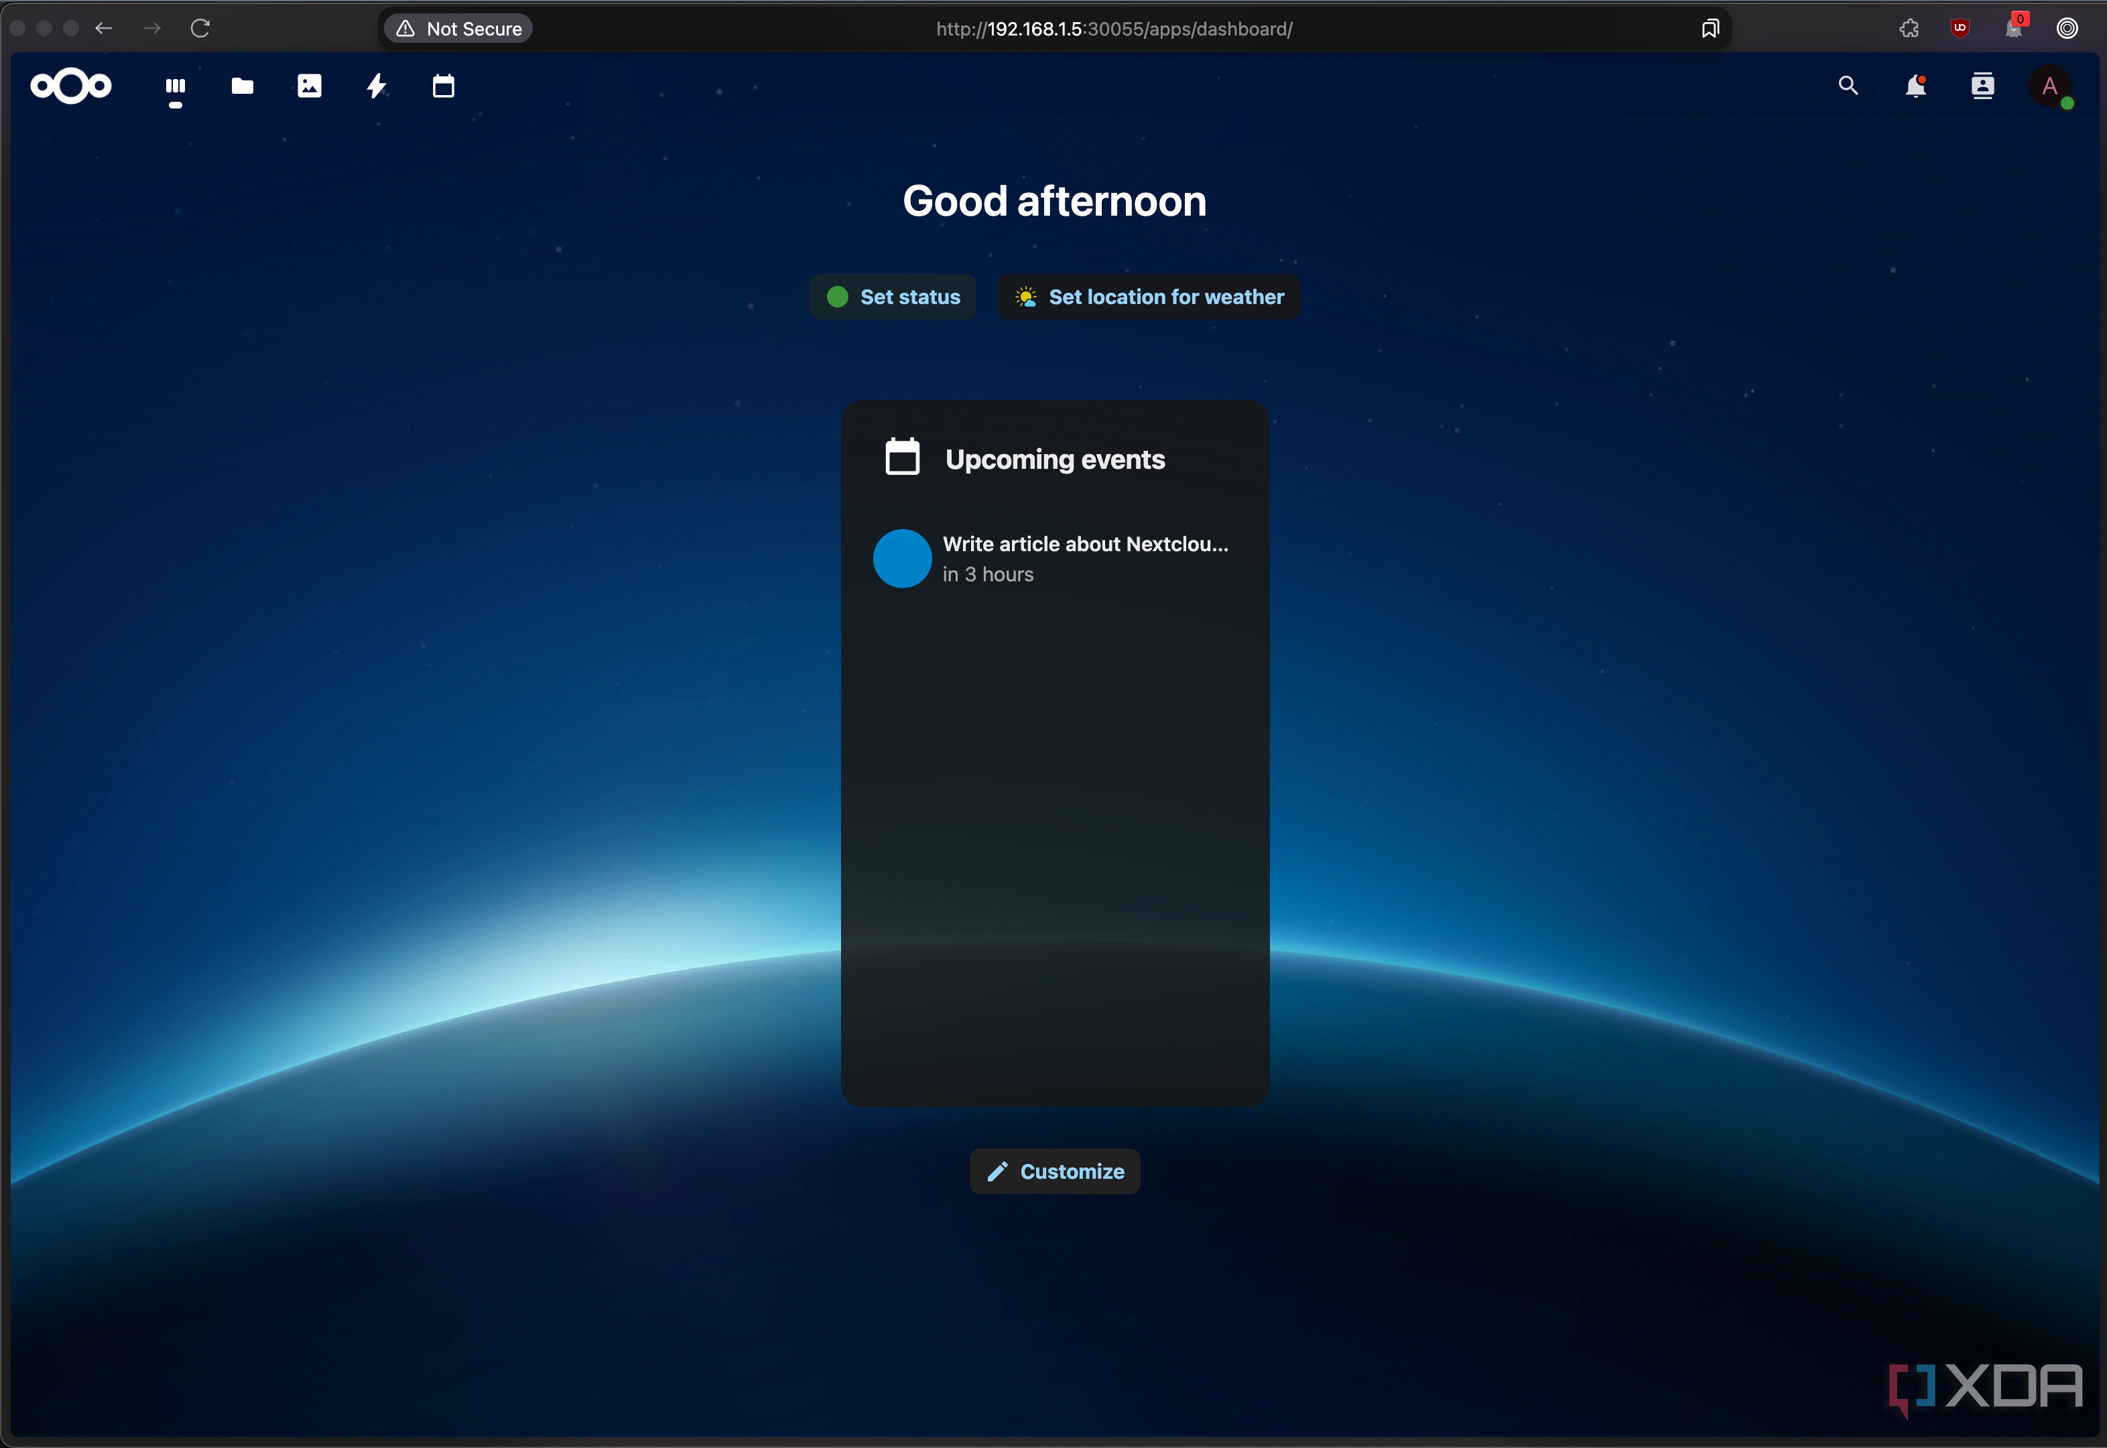Open the Write article about Nextcloud event
This screenshot has width=2107, height=1448.
[1085, 545]
